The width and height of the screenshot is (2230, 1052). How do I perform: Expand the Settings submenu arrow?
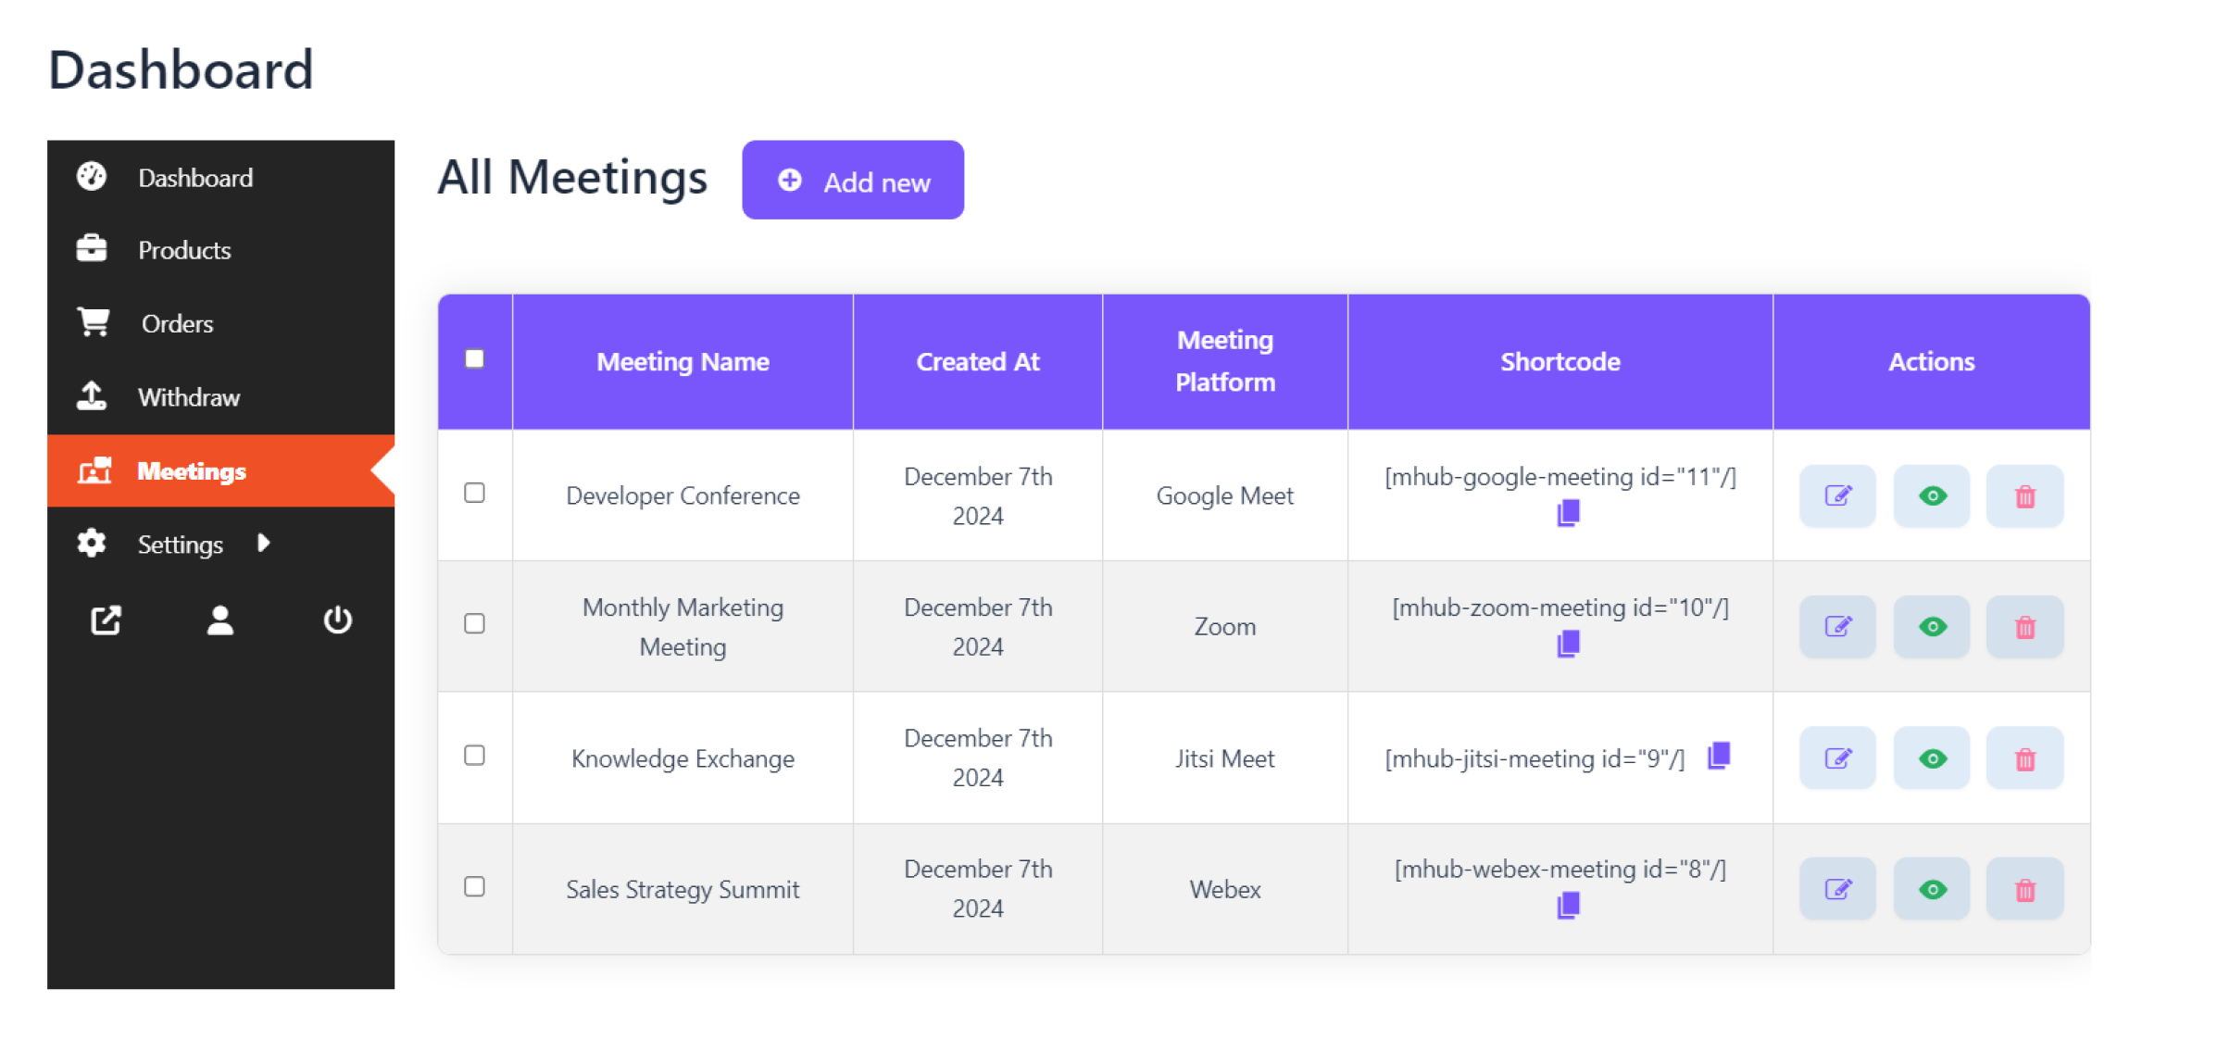point(263,544)
